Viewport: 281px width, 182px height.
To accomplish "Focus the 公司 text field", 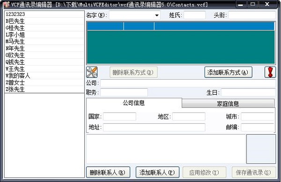I will coord(188,83).
